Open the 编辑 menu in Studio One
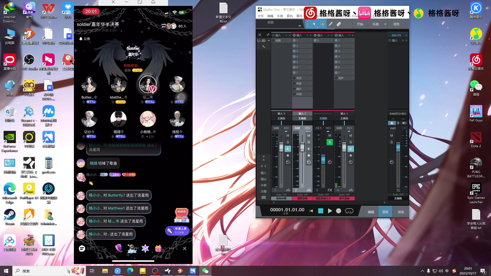Screen dimensions: 491x276 point(270,16)
